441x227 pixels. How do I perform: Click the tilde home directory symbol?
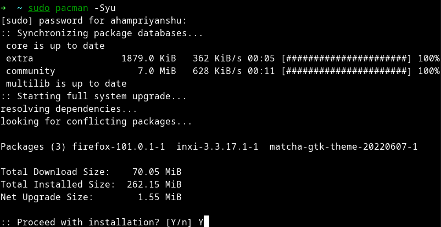pyautogui.click(x=19, y=8)
